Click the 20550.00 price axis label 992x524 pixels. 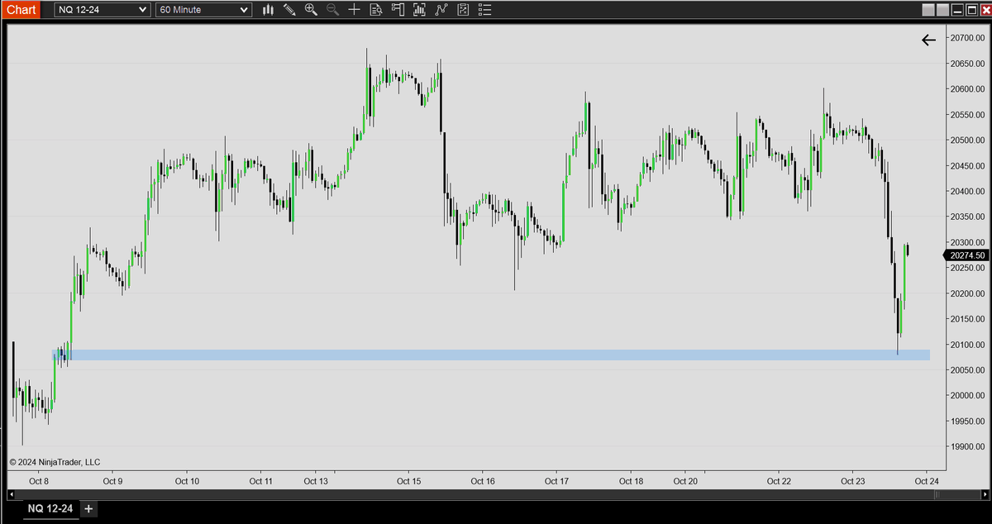click(967, 115)
